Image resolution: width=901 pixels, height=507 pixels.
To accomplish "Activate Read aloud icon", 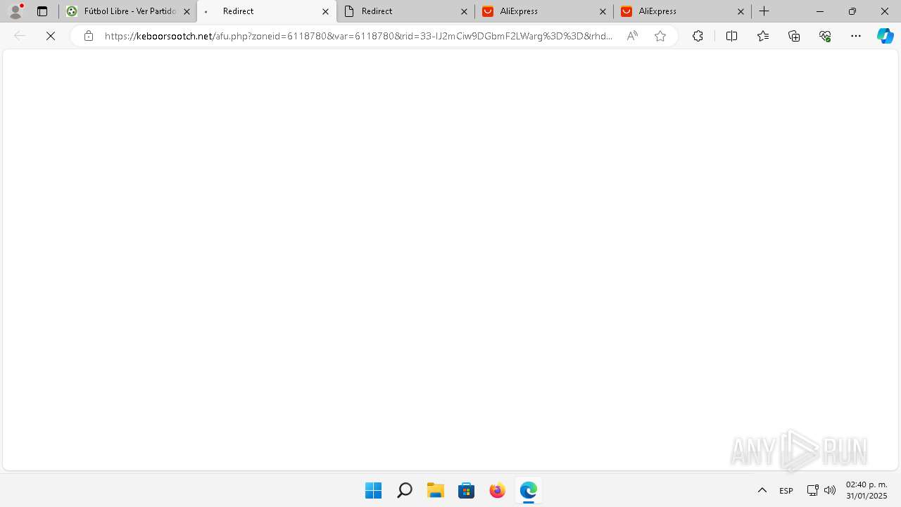I will point(632,36).
